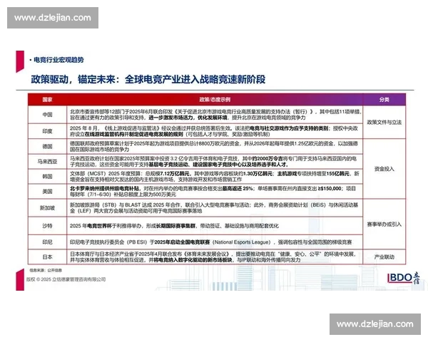
Task: Select the section label 电竞行业宏观趋势
Action: (x=58, y=60)
